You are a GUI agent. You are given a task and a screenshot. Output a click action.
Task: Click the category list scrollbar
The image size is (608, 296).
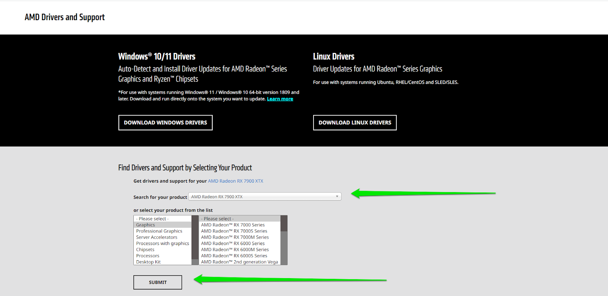195,240
